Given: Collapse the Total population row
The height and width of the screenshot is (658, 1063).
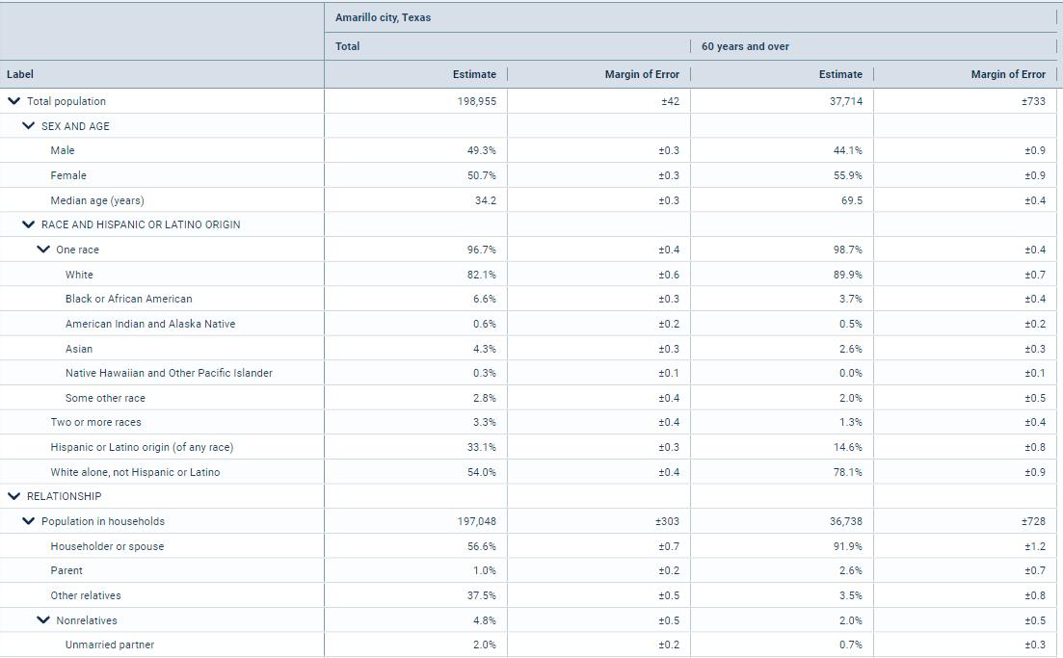Looking at the screenshot, I should [13, 101].
